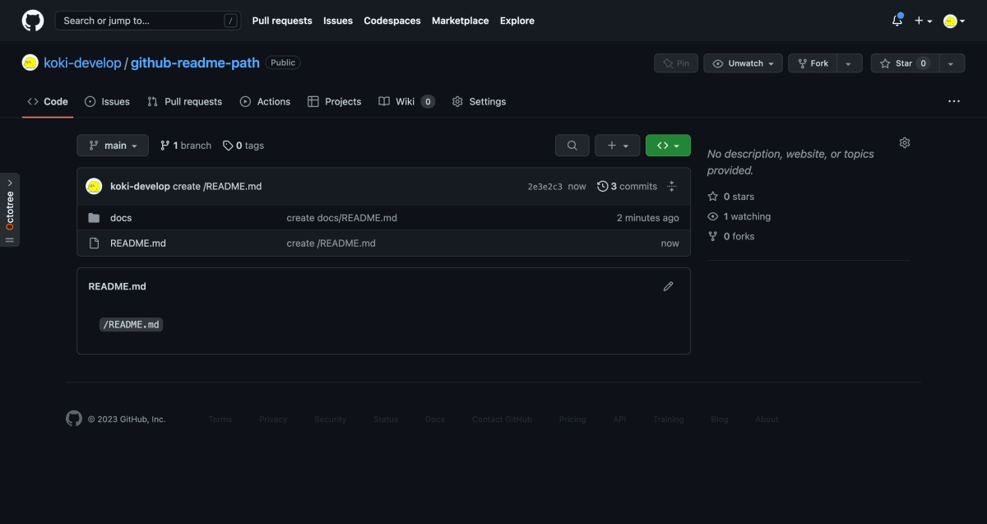Click the github-readme-path repository link
The height and width of the screenshot is (524, 987).
click(195, 63)
